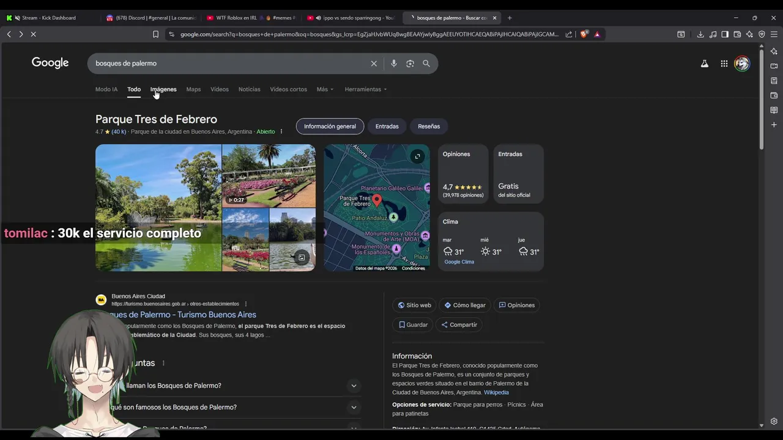Share this page via address bar icon
The height and width of the screenshot is (440, 783).
(x=569, y=34)
